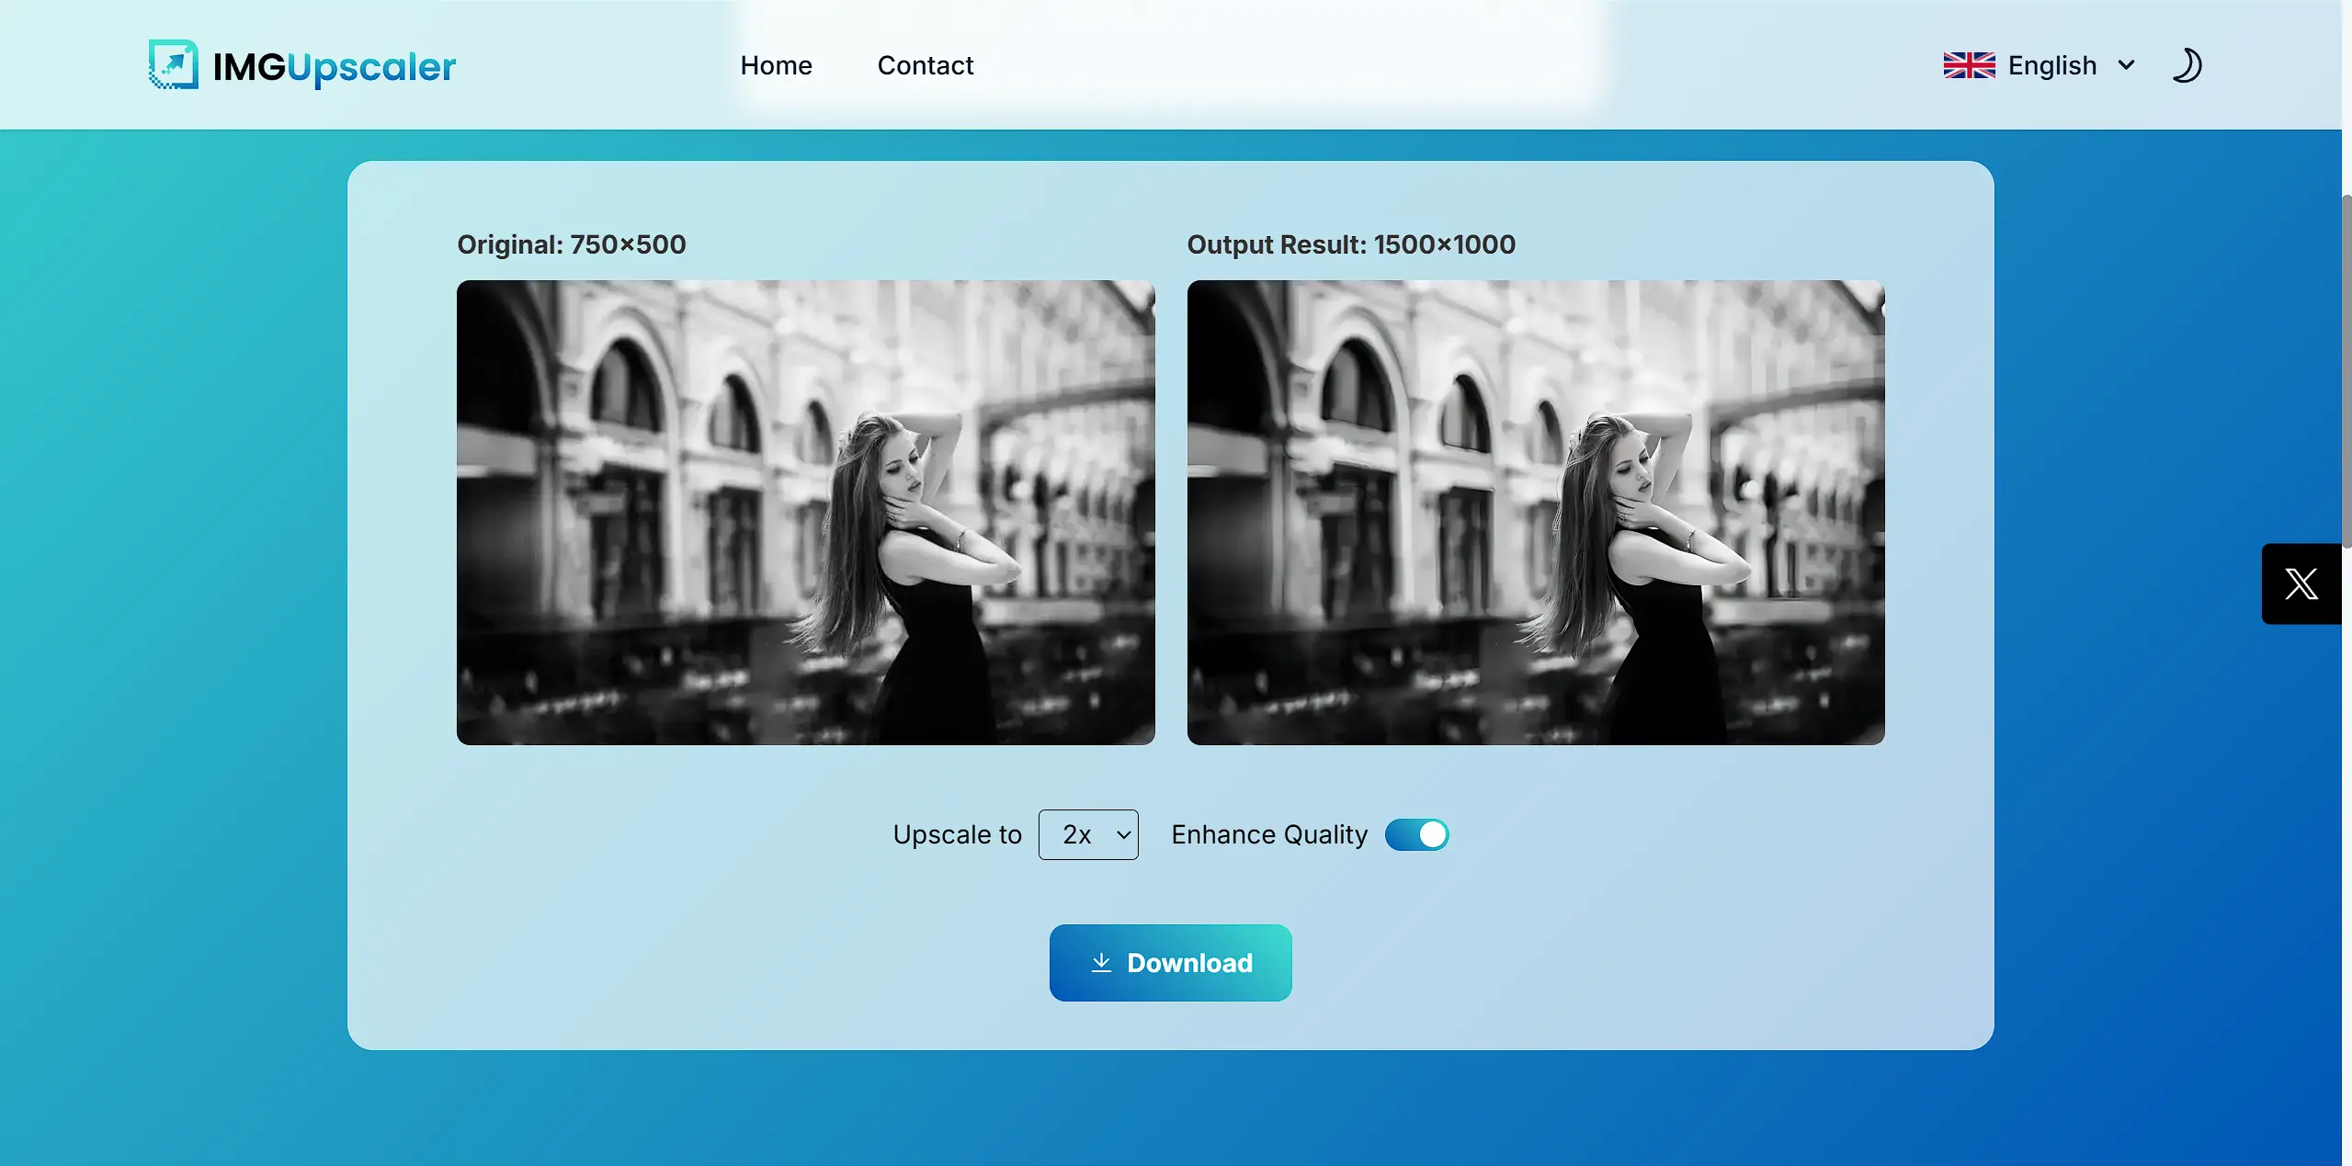
Task: Toggle the Enhance Quality switch on
Action: (x=1415, y=835)
